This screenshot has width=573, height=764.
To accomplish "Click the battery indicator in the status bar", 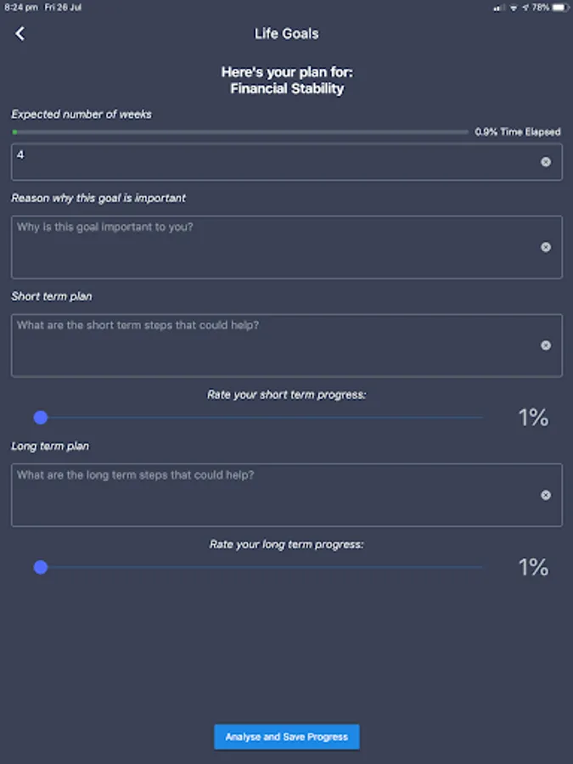I will 559,7.
